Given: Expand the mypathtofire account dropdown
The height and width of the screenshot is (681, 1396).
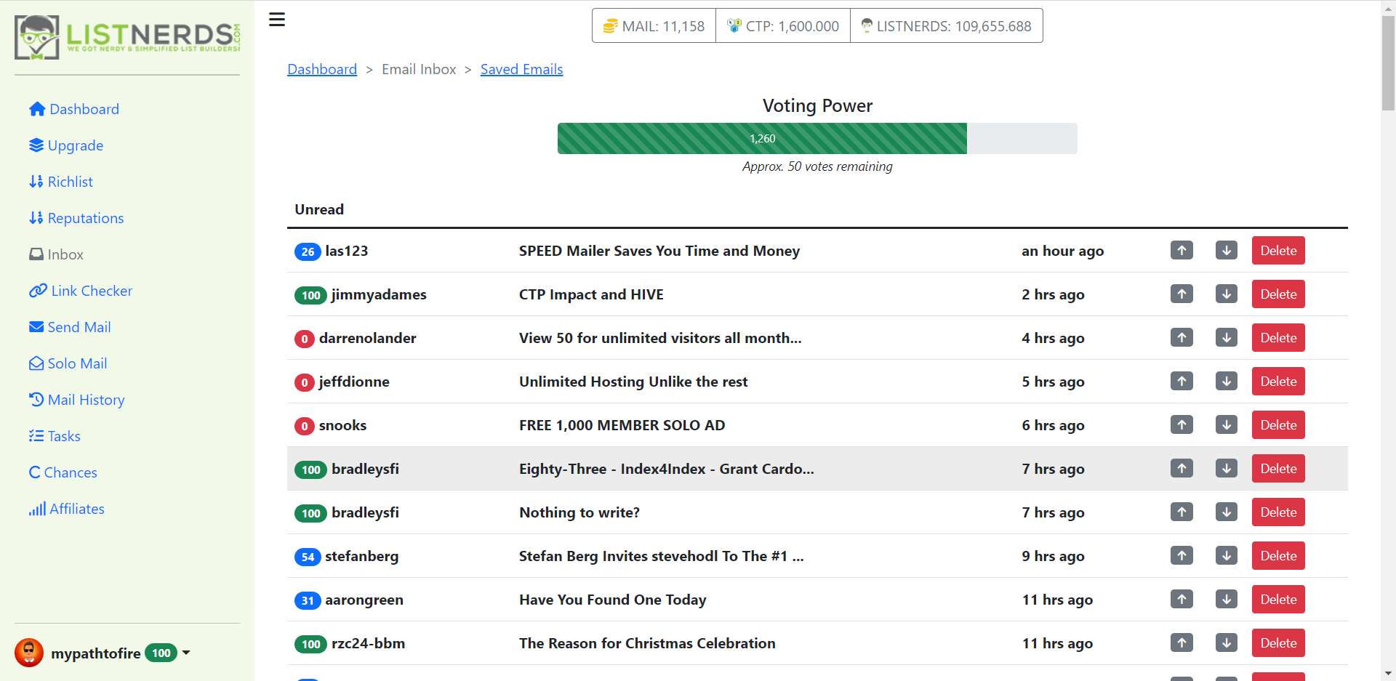Looking at the screenshot, I should 186,653.
